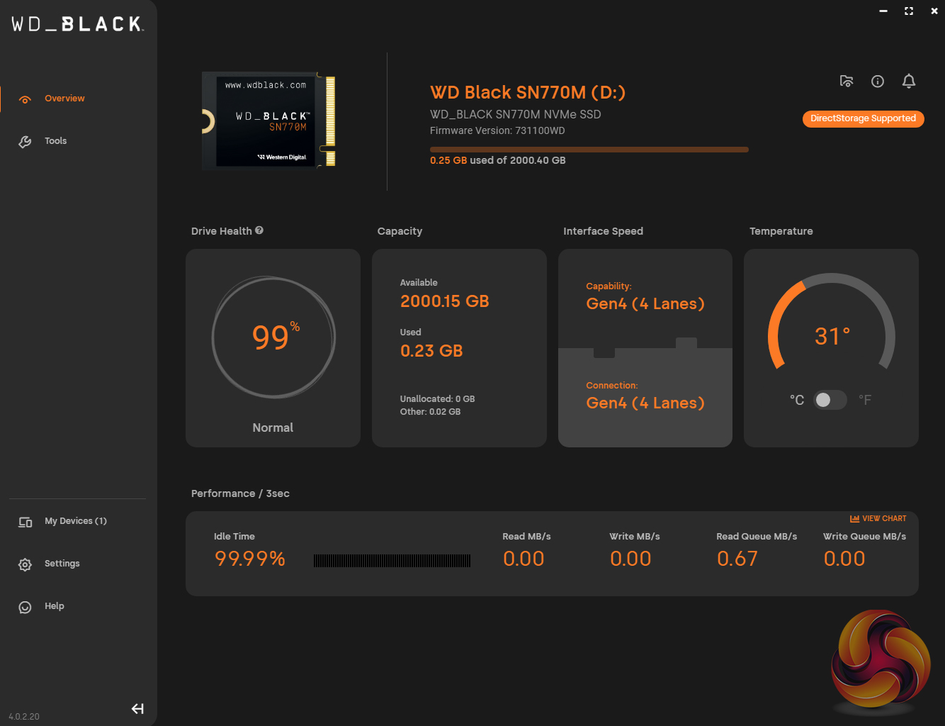Viewport: 945px width, 726px height.
Task: Click the SN770M drive thumbnail image
Action: (x=268, y=120)
